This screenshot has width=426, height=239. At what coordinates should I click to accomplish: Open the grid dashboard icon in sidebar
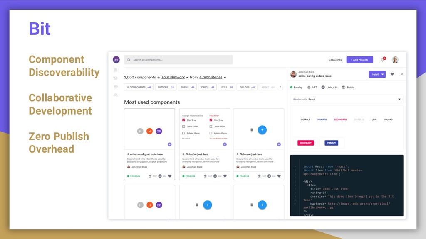(x=116, y=70)
